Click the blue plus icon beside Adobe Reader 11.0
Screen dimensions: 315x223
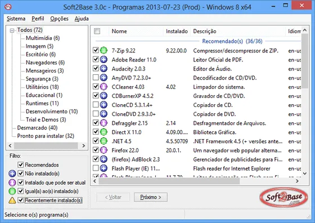tap(103, 60)
